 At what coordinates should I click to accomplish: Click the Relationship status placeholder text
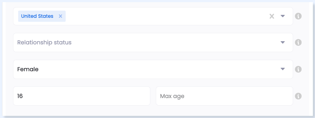coord(44,43)
